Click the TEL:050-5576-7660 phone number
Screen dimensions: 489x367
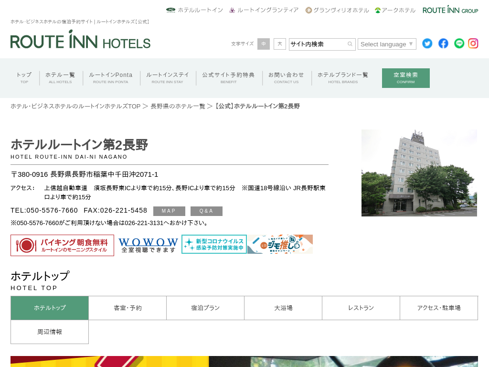click(44, 210)
